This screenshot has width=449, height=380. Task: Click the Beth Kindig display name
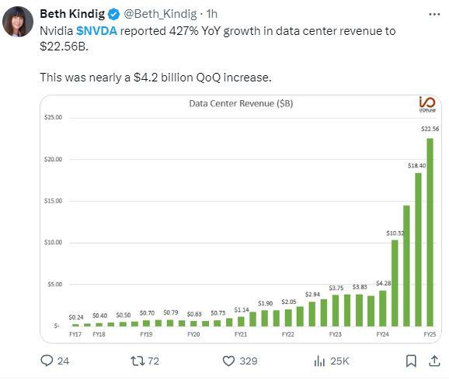click(x=72, y=14)
